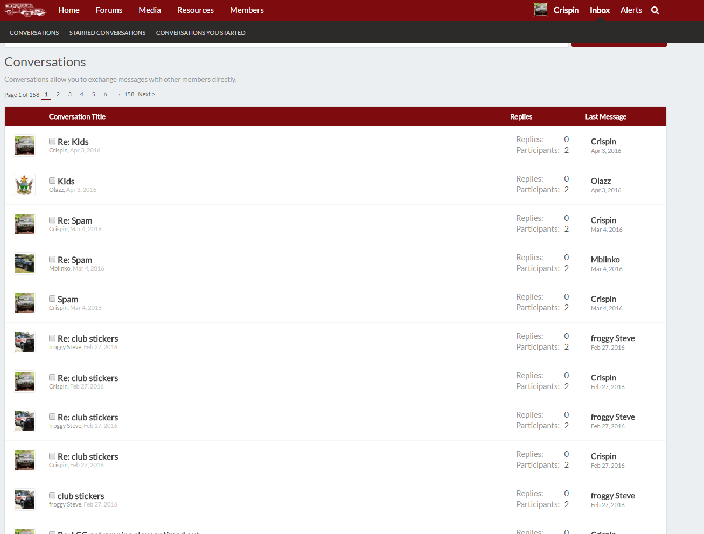Open the Members menu
Viewport: 704px width, 534px height.
point(247,10)
